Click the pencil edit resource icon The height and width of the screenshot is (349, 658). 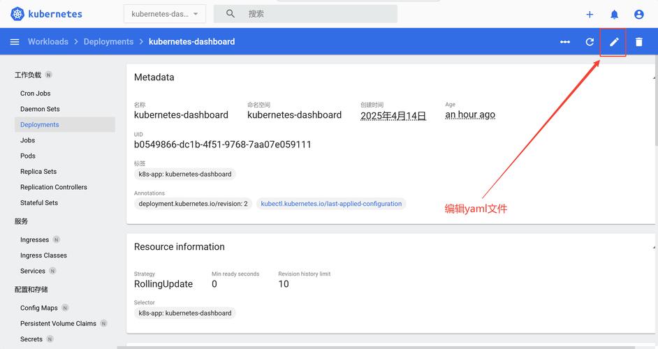tap(614, 42)
